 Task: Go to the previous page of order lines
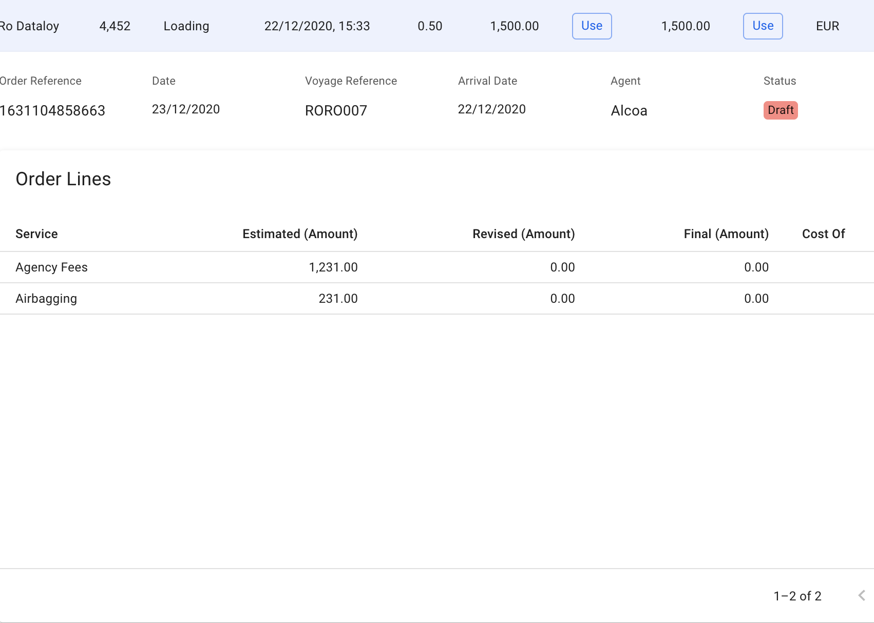tap(862, 595)
